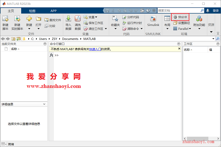Go forward with the right arrow in the address bar

[8, 39]
